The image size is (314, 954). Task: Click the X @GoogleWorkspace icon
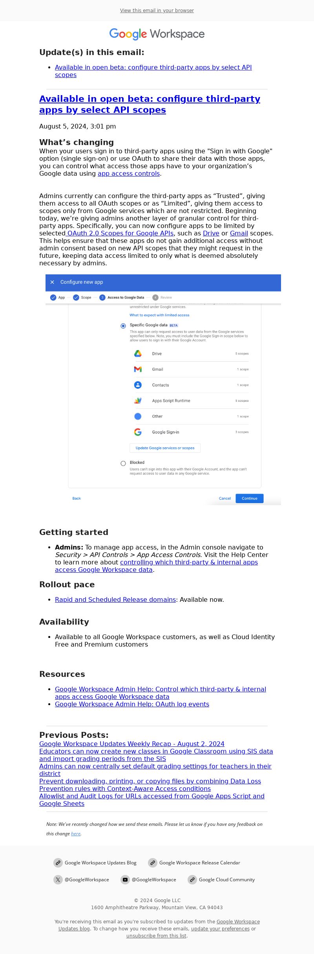click(x=58, y=880)
